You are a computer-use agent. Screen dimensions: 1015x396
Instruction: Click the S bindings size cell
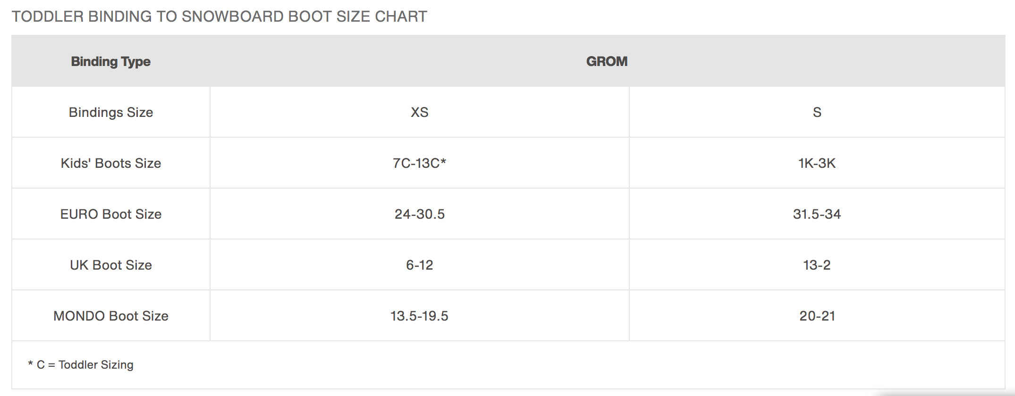817,112
